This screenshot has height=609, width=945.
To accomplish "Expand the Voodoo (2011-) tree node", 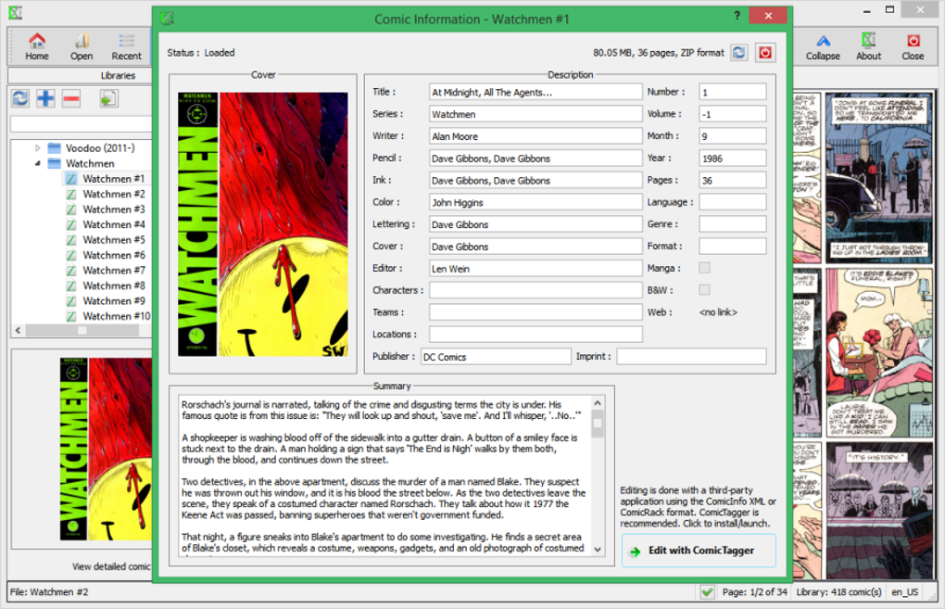I will coord(37,147).
